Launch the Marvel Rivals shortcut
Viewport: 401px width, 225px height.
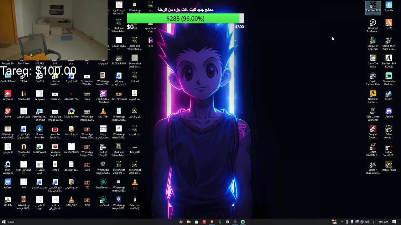389,166
